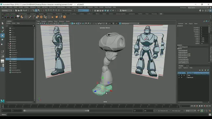Viewport: 212px width, 119px height.
Task: Click the New Scene icon
Action: point(16,11)
